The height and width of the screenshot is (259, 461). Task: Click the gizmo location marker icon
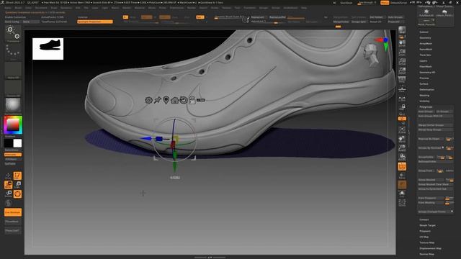pyautogui.click(x=166, y=100)
